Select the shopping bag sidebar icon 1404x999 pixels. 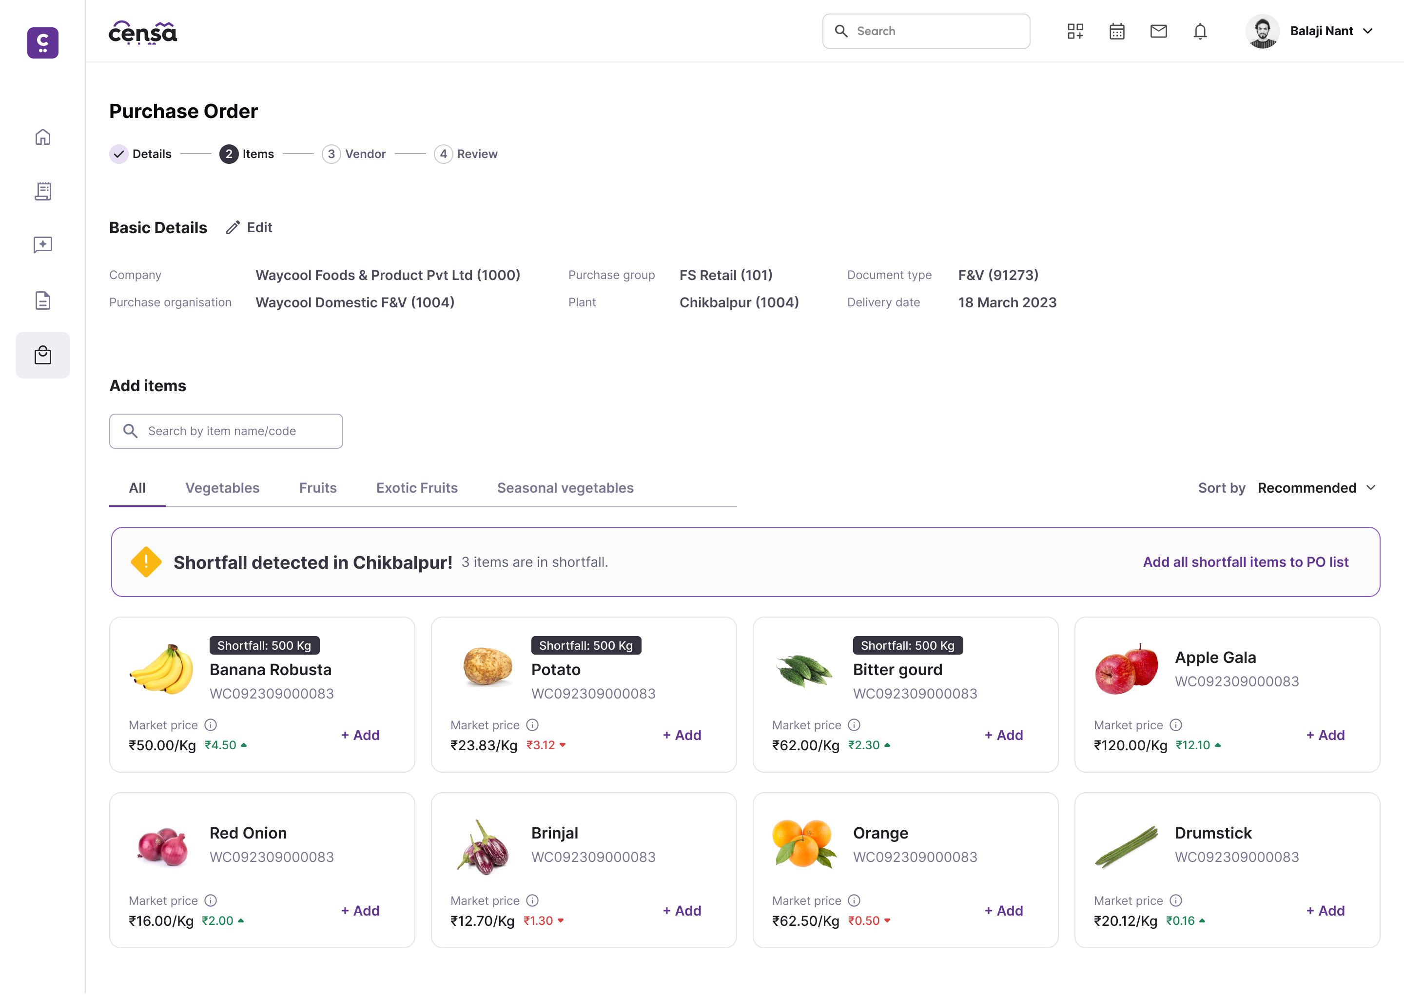point(42,356)
